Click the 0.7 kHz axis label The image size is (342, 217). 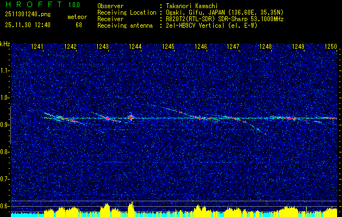(4, 179)
